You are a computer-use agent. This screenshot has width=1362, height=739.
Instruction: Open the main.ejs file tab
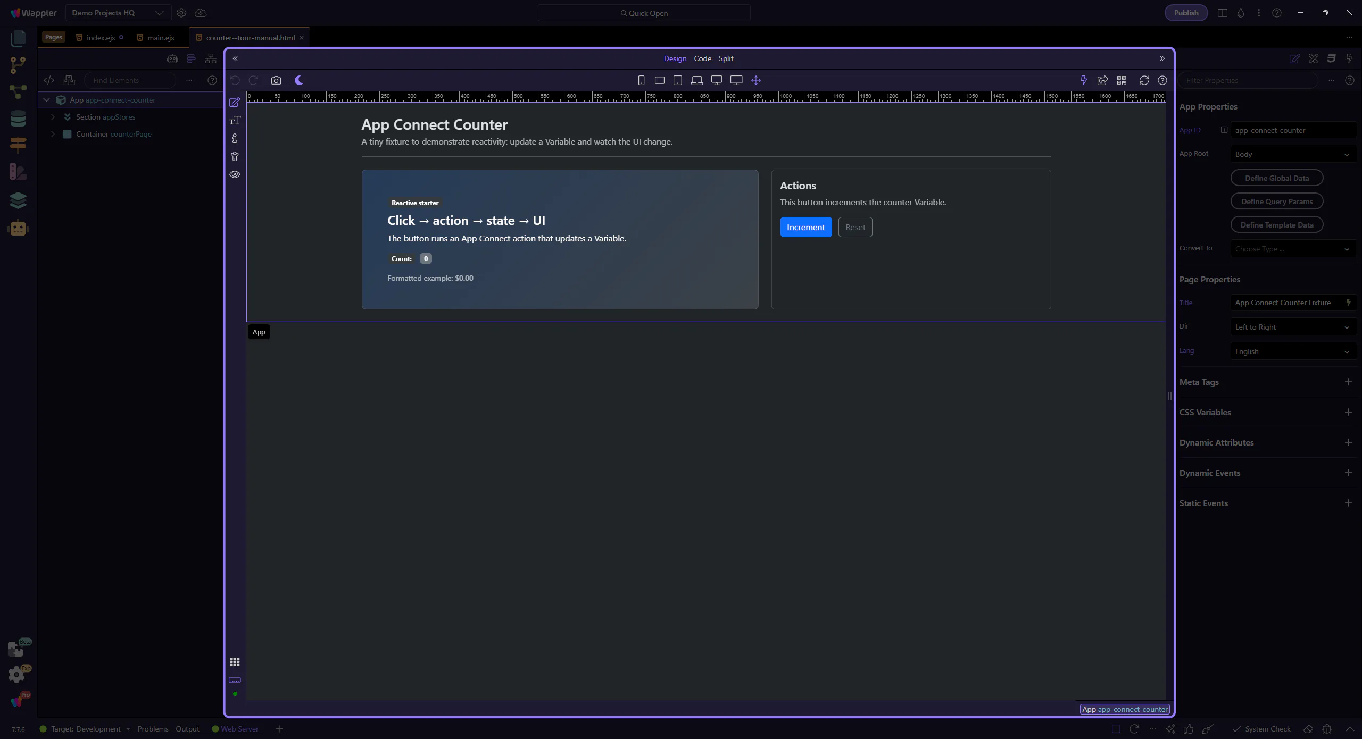[x=160, y=38]
